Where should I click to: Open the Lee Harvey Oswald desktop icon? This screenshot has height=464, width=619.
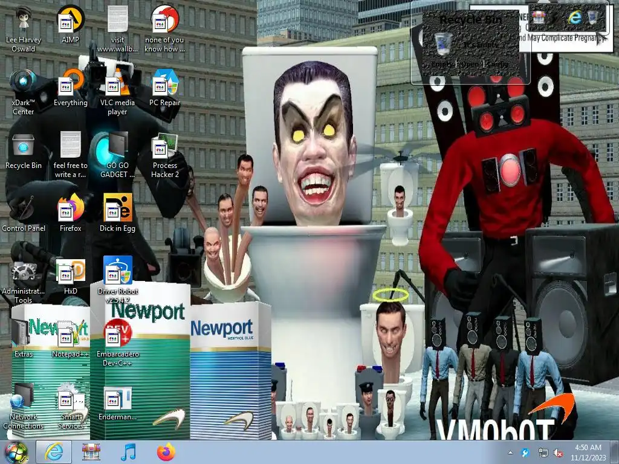point(24,29)
